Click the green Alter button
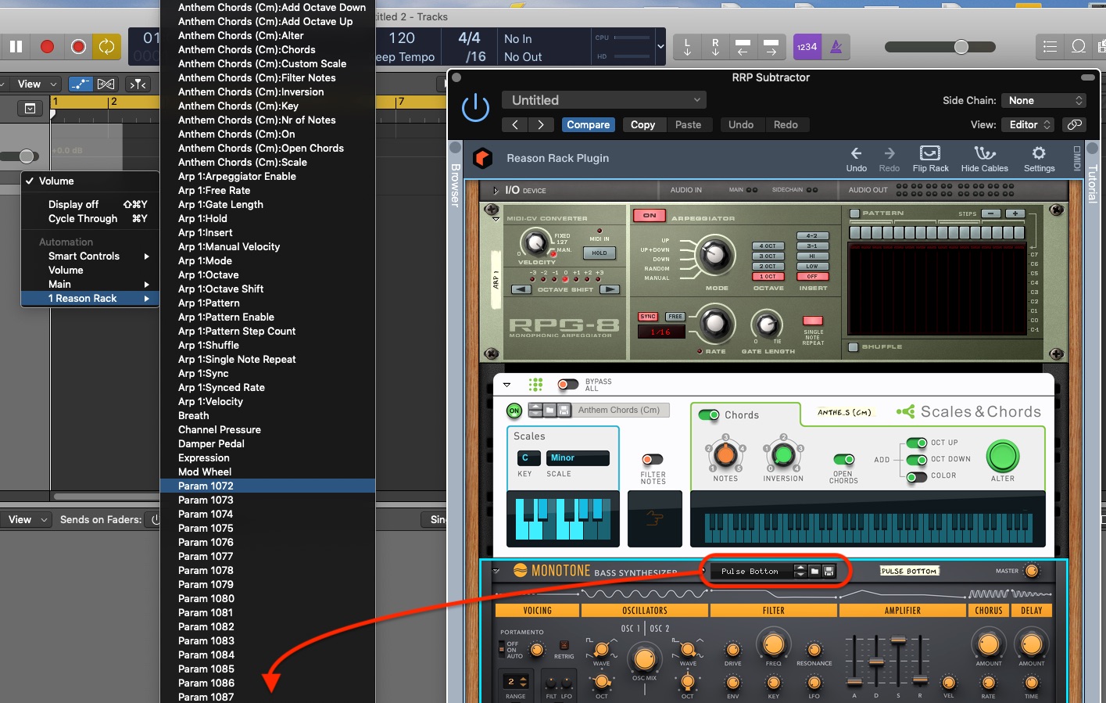The image size is (1106, 703). (x=1002, y=456)
